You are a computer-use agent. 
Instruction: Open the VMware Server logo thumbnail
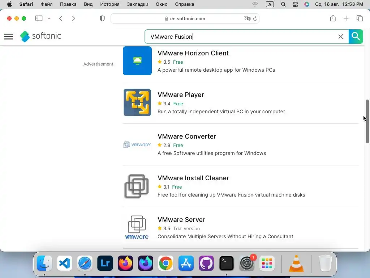pos(137,227)
